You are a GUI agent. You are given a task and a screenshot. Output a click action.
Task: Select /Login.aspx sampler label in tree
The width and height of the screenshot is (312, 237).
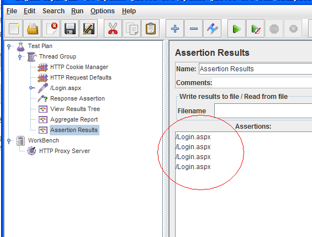[x=66, y=88]
